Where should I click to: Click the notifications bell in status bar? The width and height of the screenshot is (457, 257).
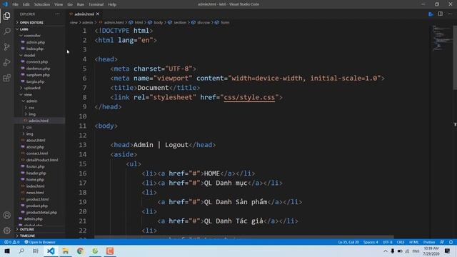[451, 242]
